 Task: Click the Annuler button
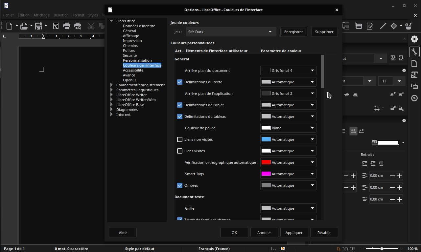click(x=264, y=233)
